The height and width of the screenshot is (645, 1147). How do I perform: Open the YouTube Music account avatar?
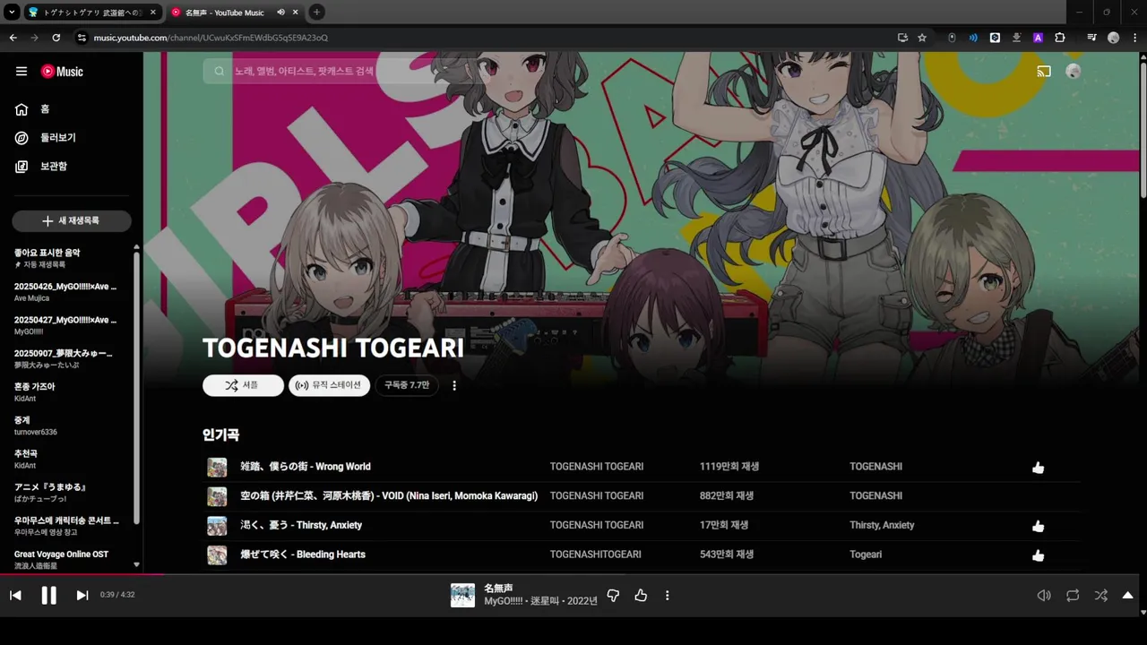pos(1074,72)
